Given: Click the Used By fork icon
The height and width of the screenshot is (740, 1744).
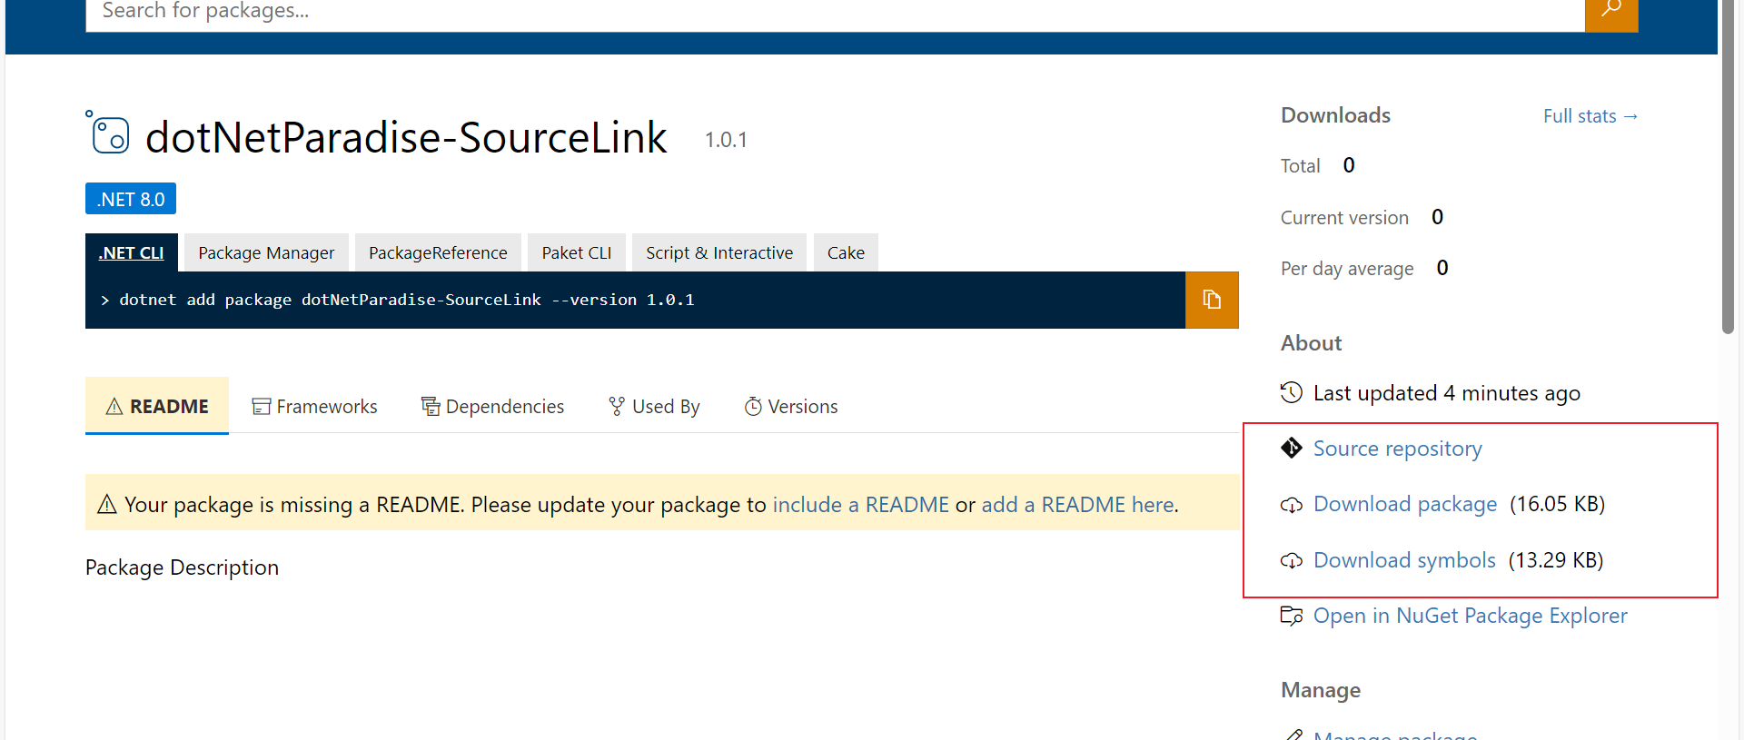Looking at the screenshot, I should tap(617, 406).
